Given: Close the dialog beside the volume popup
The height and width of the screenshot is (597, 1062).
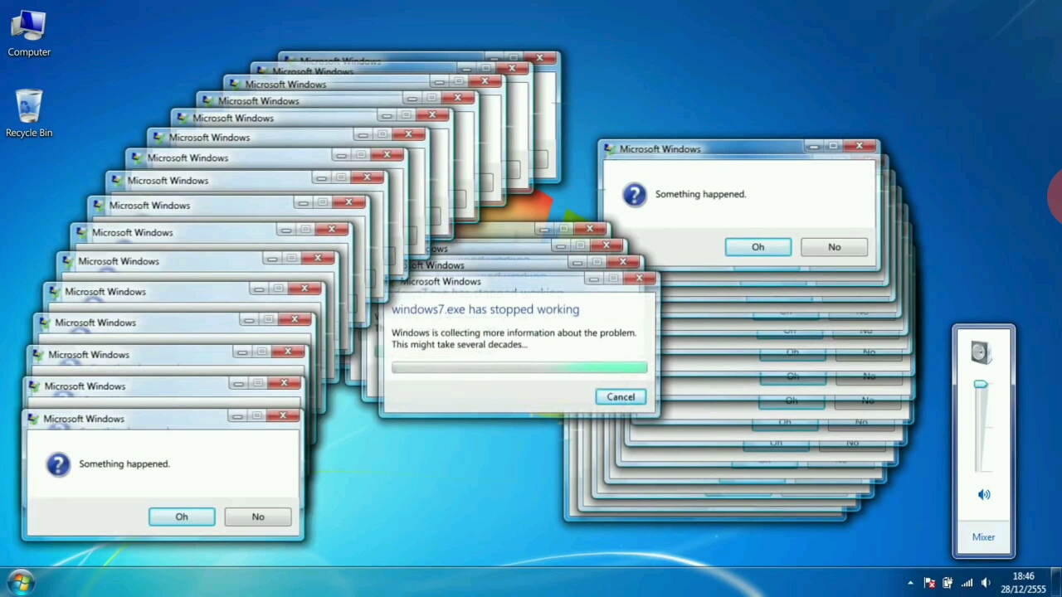Looking at the screenshot, I should tap(860, 146).
